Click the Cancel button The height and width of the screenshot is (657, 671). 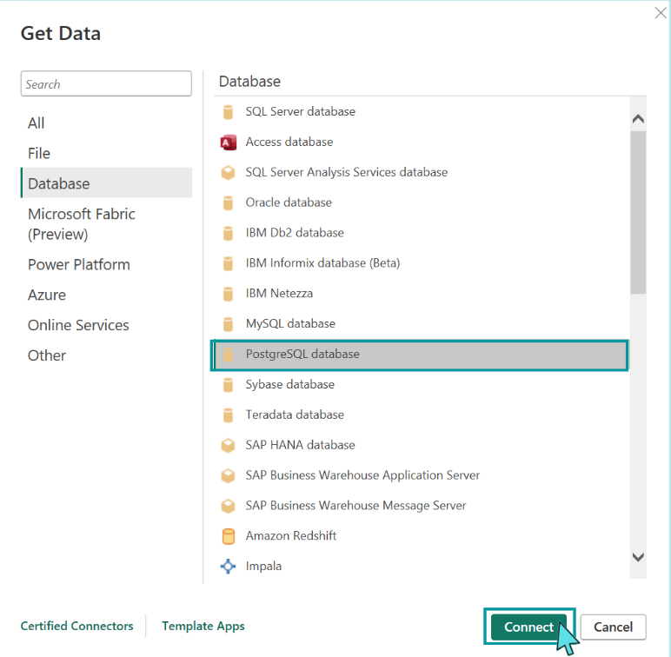click(614, 627)
